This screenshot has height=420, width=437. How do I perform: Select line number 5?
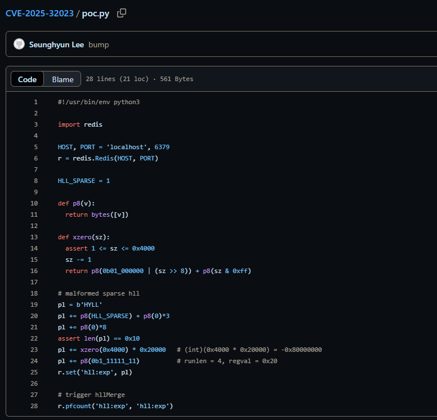click(35, 147)
